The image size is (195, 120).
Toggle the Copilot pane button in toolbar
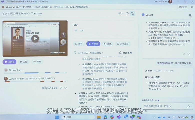tap(132, 13)
